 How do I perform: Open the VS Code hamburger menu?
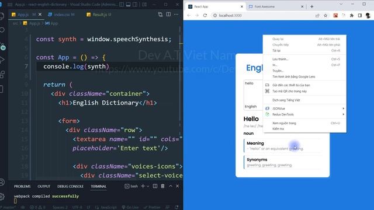click(10, 5)
